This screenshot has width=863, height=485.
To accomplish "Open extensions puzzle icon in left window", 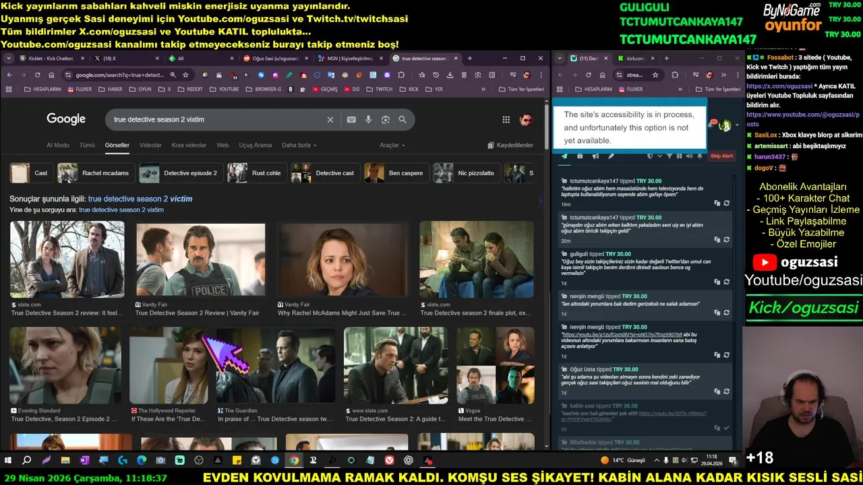I will (x=401, y=75).
